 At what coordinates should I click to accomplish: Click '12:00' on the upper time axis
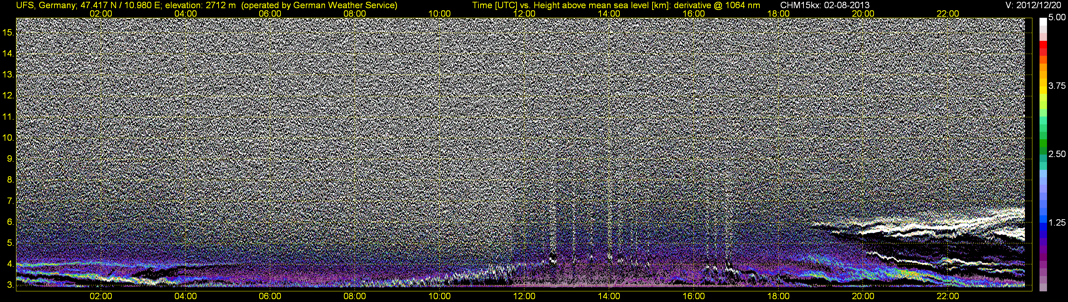click(x=524, y=14)
